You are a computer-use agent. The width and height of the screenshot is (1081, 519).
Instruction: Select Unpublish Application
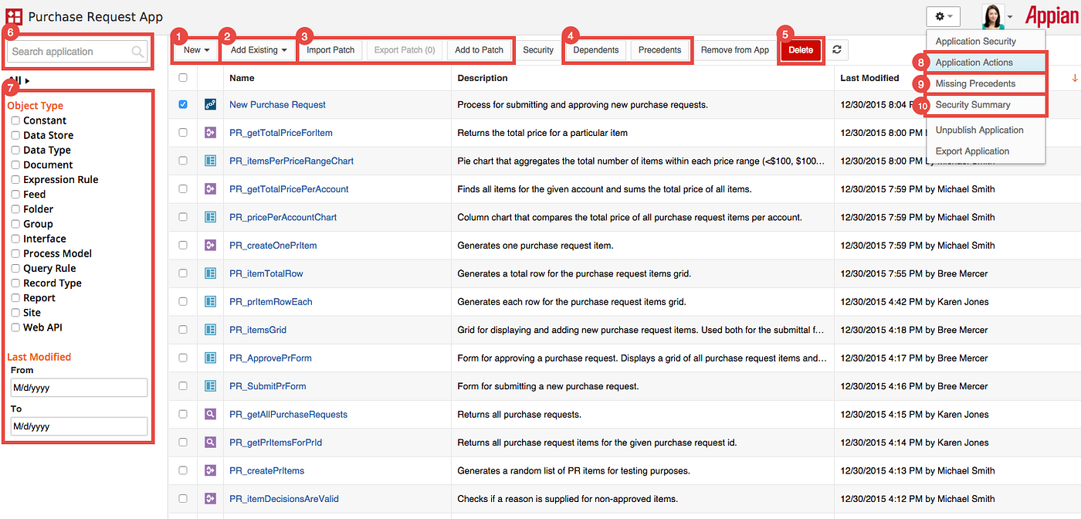[985, 130]
